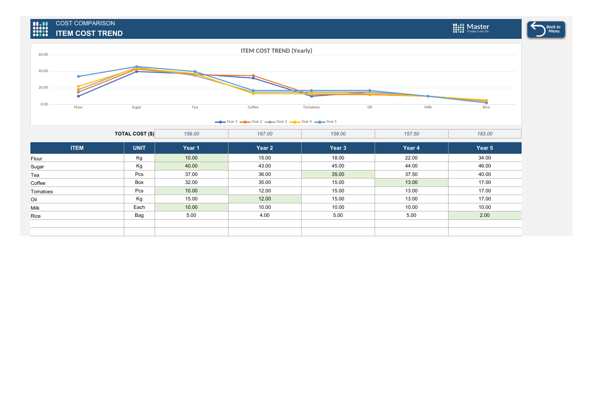Click the Each unit cell for Milk
Image resolution: width=593 pixels, height=419 pixels.
(x=139, y=208)
